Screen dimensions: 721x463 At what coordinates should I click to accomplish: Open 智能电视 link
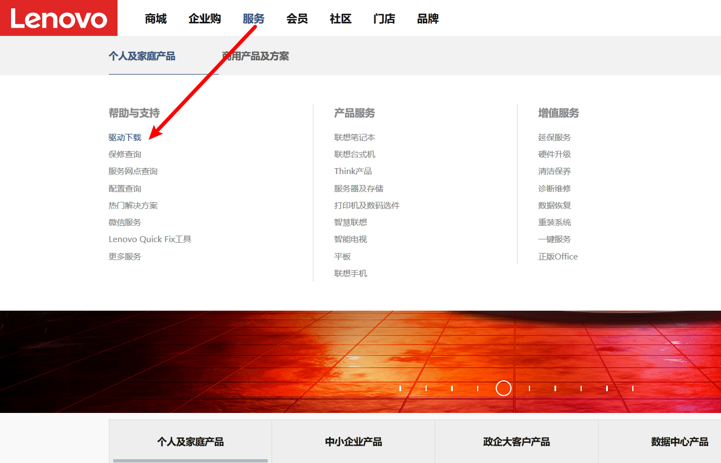(350, 239)
